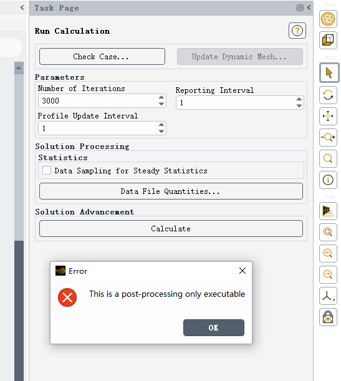
Task: Dismiss the error with OK button
Action: 213,327
